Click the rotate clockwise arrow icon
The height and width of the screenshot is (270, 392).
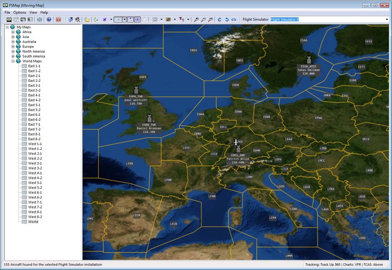(219, 20)
